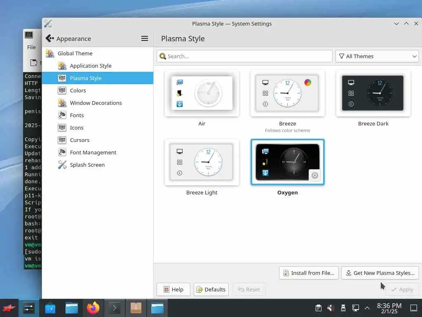The width and height of the screenshot is (422, 317).
Task: Open Discover software store from taskbar
Action: (x=50, y=308)
